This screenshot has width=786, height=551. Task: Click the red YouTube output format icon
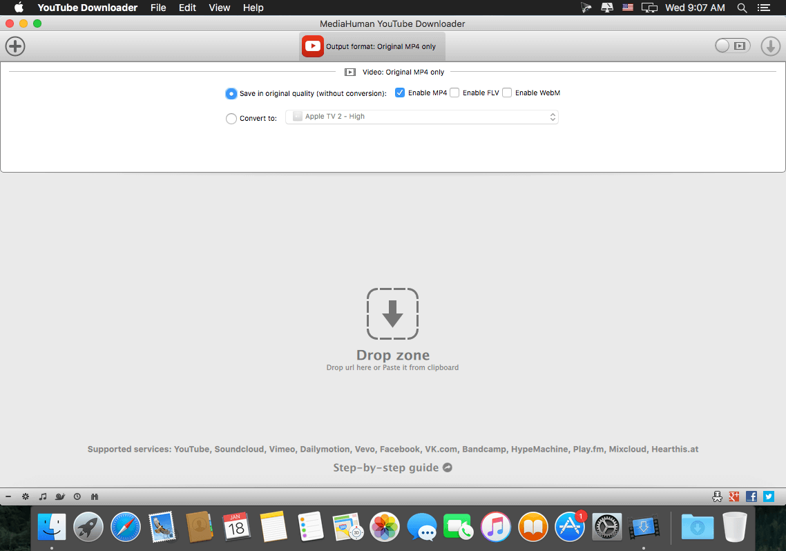(313, 46)
